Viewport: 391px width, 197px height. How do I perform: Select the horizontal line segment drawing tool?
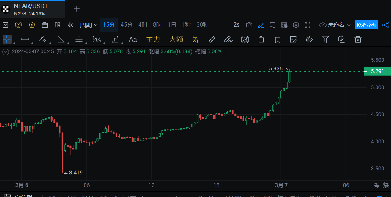coord(25,39)
